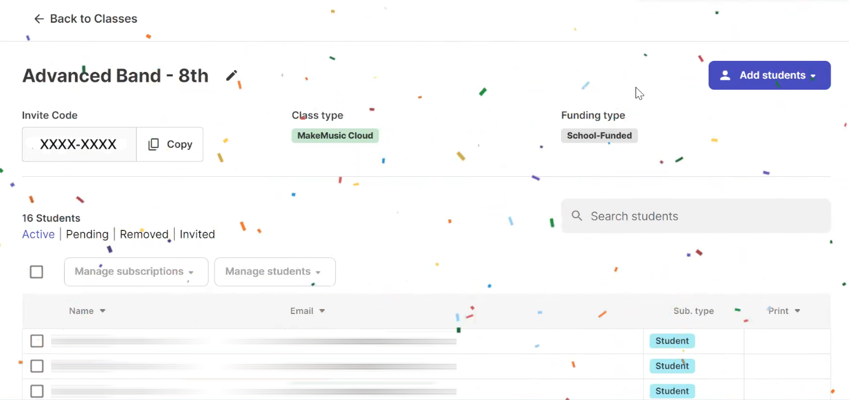Switch to the Pending students tab
849x400 pixels.
point(87,234)
